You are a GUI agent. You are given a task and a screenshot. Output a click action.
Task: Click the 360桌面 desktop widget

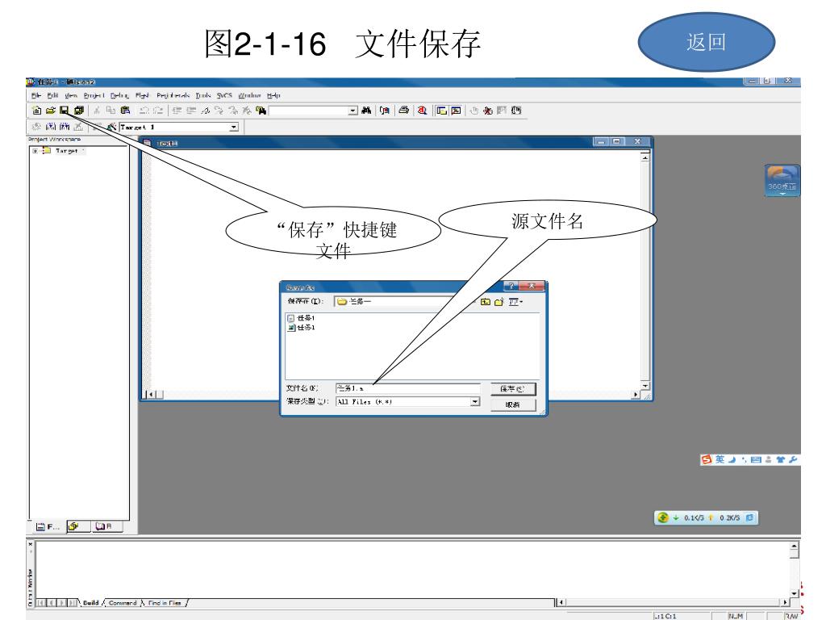click(782, 180)
